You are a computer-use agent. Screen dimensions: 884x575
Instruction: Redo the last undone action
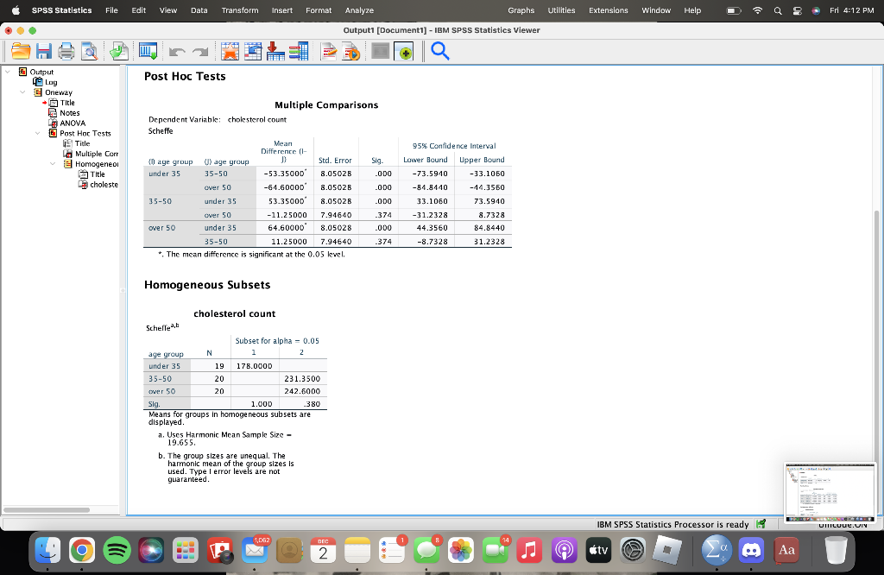[x=200, y=52]
